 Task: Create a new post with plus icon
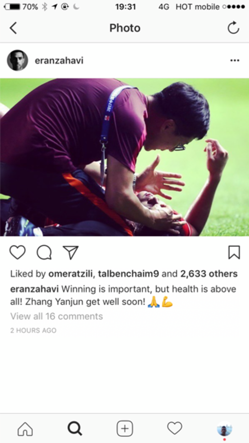pyautogui.click(x=125, y=429)
